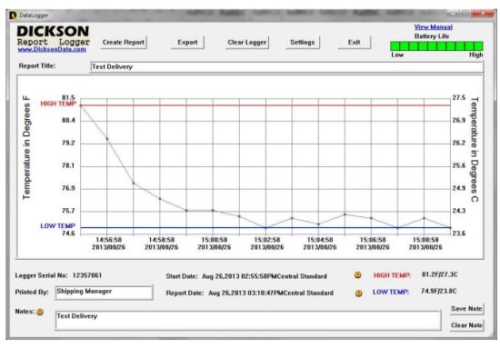500x348 pixels.
Task: Click the Logger Serial No value 12357061
Action: click(87, 275)
